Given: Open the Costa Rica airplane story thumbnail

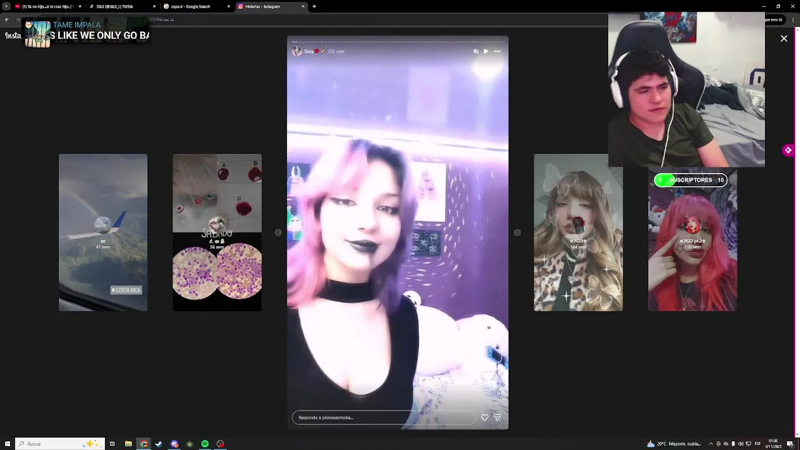Looking at the screenshot, I should tap(103, 232).
